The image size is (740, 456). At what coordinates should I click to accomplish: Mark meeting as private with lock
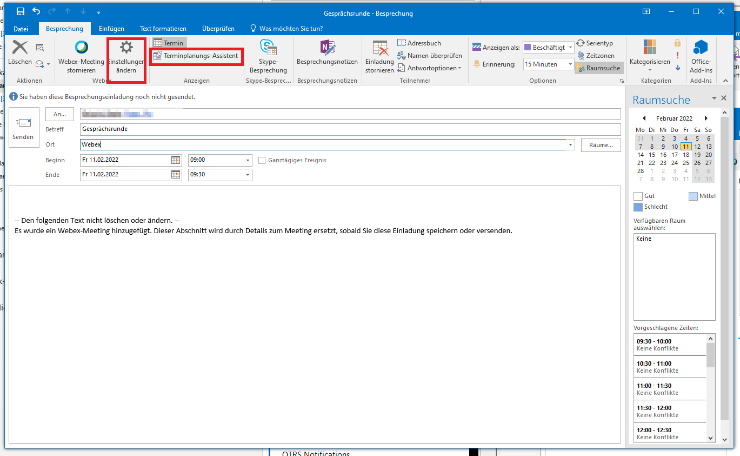[x=678, y=43]
